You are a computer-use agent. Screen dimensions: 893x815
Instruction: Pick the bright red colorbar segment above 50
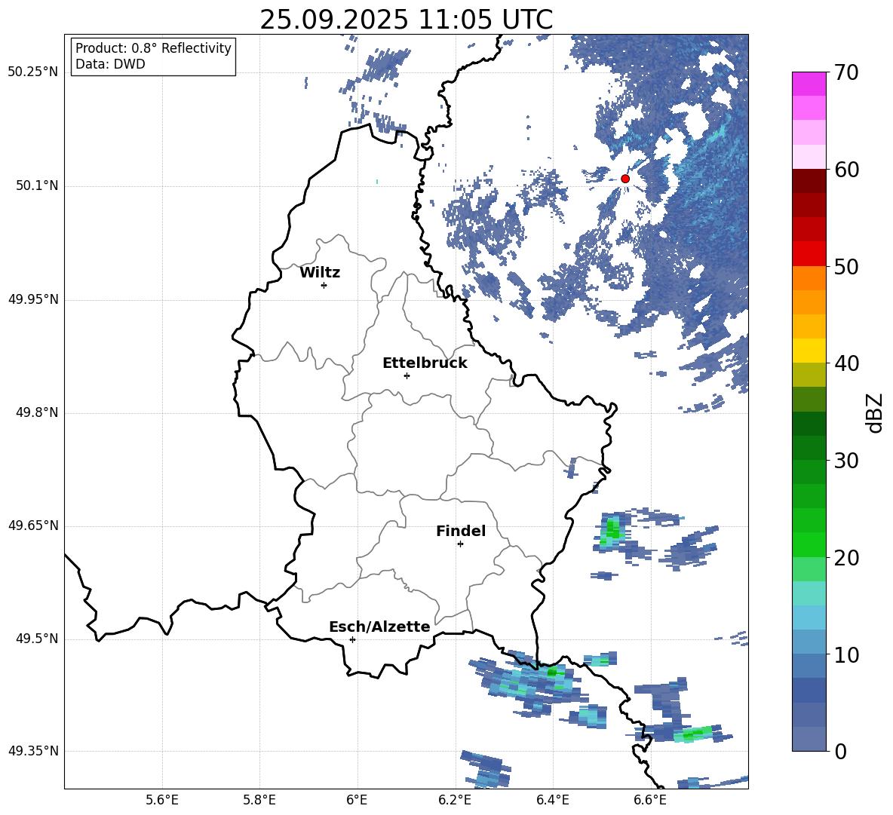tap(809, 254)
